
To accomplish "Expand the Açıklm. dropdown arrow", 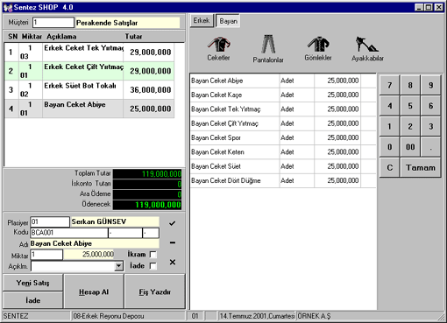I will (118, 266).
